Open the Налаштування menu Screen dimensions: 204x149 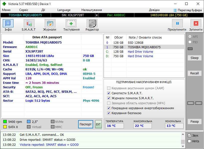(92, 10)
